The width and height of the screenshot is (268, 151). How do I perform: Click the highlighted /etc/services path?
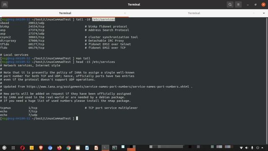(x=103, y=20)
